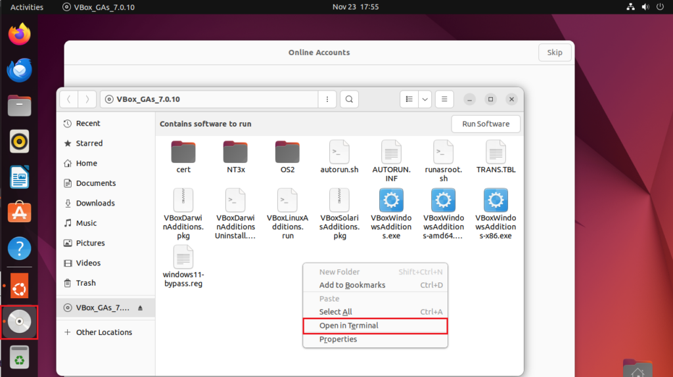
Task: Select the windows11-bypass.reg file
Action: (x=183, y=257)
